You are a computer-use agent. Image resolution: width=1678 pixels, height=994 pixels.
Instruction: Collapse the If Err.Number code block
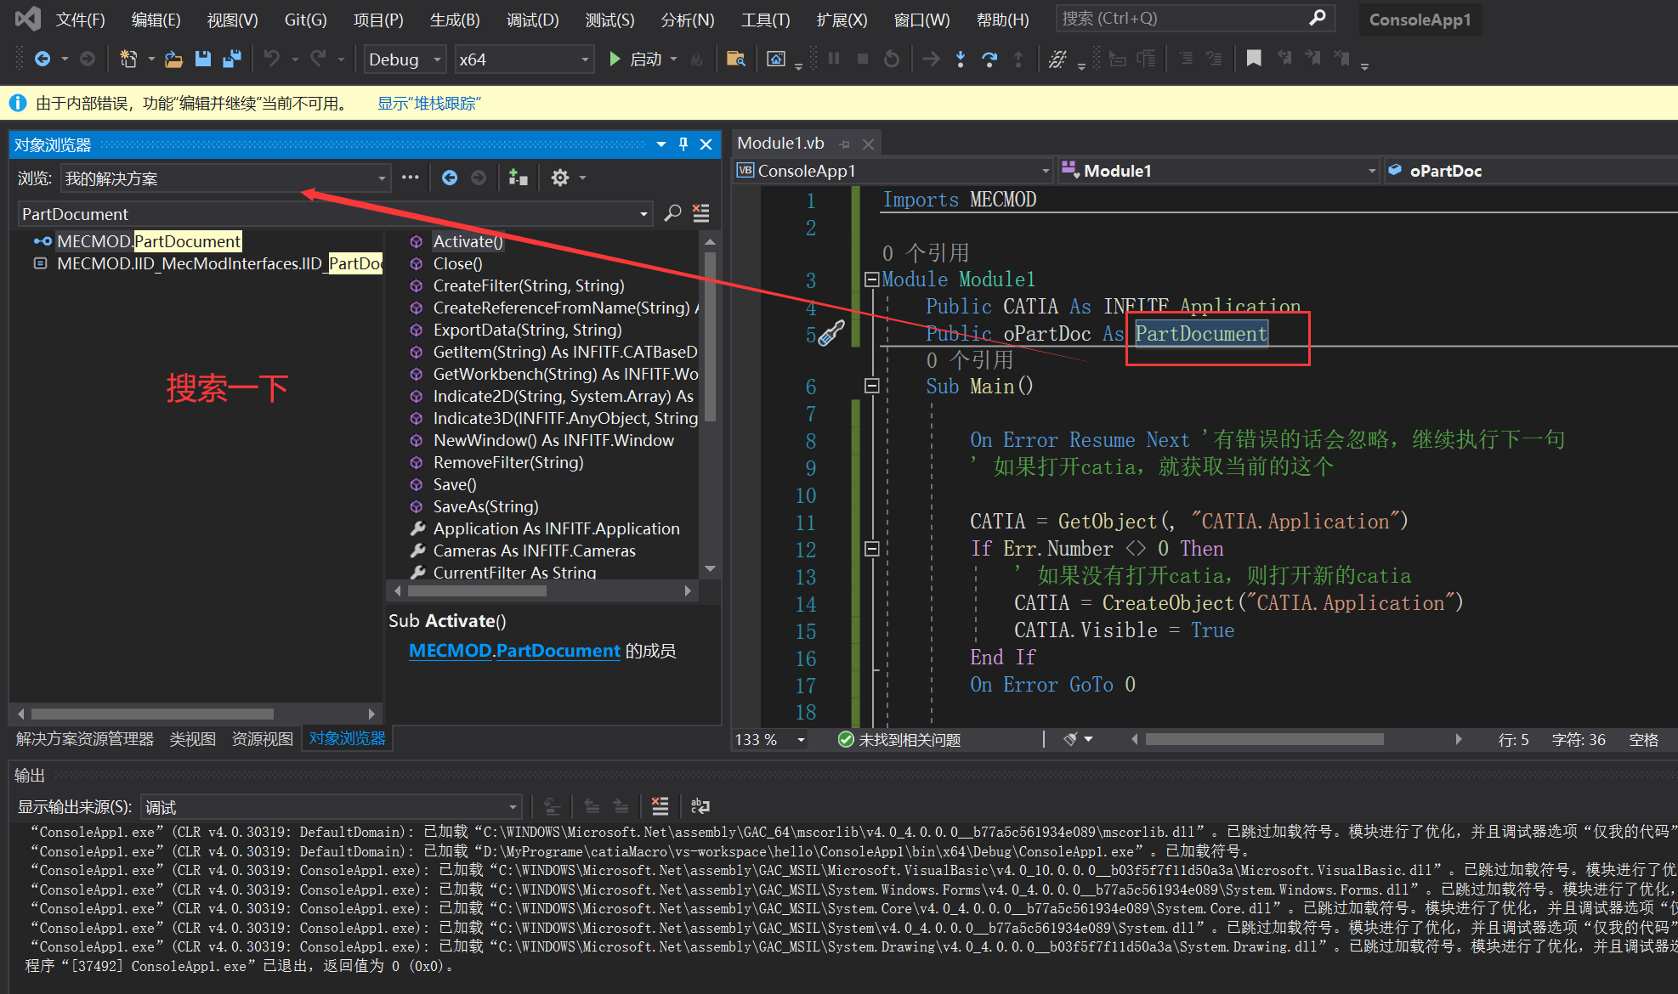click(x=871, y=549)
